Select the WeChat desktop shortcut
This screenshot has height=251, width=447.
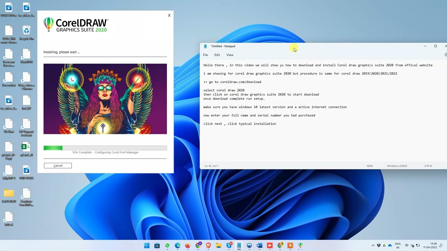(9, 126)
